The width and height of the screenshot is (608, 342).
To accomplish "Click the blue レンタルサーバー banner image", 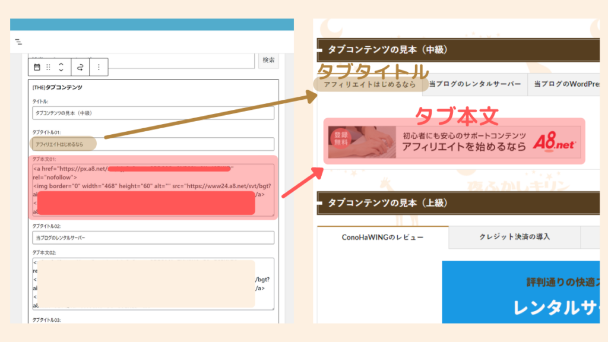I will pos(521,292).
